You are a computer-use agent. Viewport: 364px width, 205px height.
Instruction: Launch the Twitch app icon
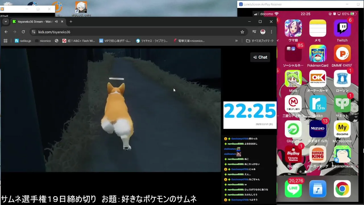(342, 28)
